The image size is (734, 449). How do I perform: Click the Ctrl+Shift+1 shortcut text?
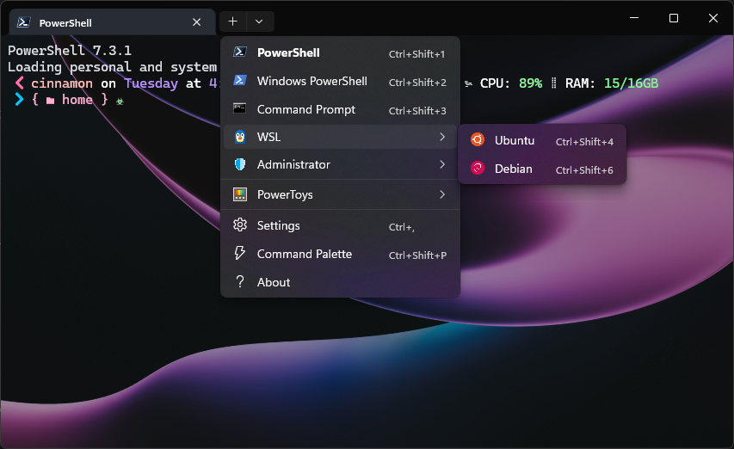point(416,54)
